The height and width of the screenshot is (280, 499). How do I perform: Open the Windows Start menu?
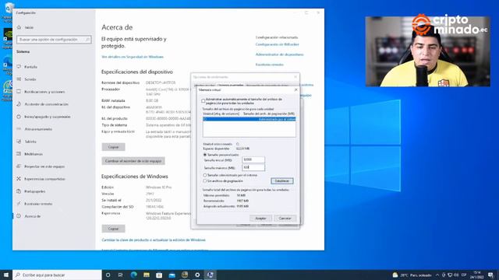point(6,275)
